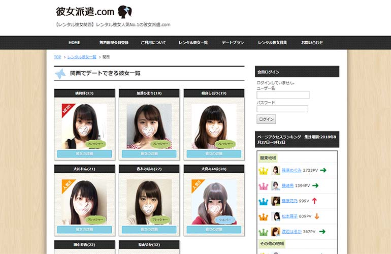
Task: Open ご利用について in navigation bar
Action: (x=153, y=43)
